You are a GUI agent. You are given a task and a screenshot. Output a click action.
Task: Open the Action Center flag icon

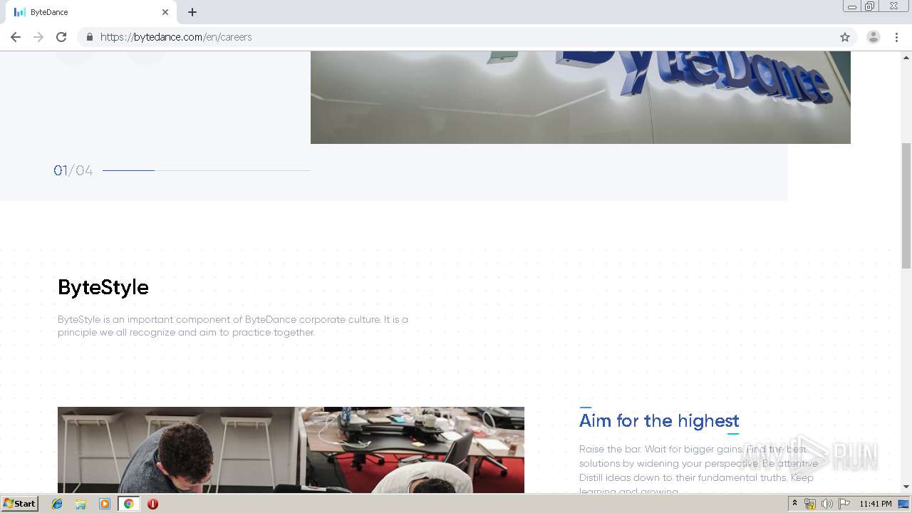844,504
